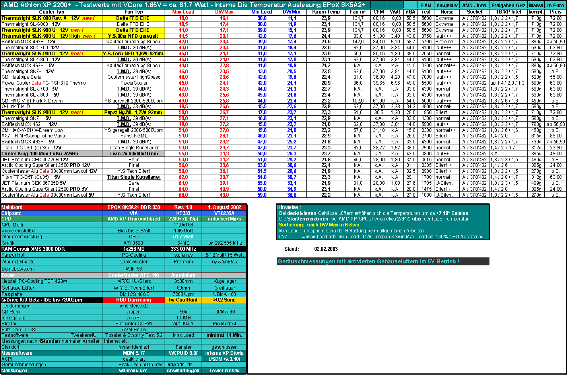
Task: Click the 'Room Temp' column header
Action: (326, 12)
